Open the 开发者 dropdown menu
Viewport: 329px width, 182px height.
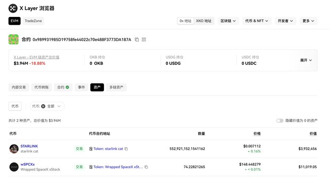(x=285, y=21)
